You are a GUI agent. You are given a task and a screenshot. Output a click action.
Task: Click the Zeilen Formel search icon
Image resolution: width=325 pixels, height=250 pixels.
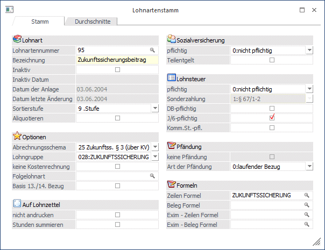point(307,195)
